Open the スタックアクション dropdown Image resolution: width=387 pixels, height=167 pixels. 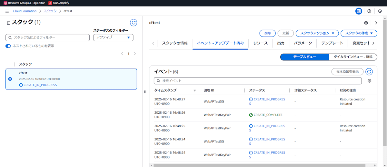[317, 33]
